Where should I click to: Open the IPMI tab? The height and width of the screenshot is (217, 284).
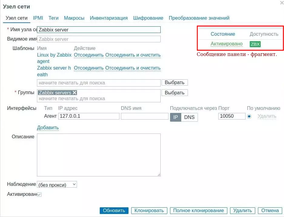tap(38, 18)
